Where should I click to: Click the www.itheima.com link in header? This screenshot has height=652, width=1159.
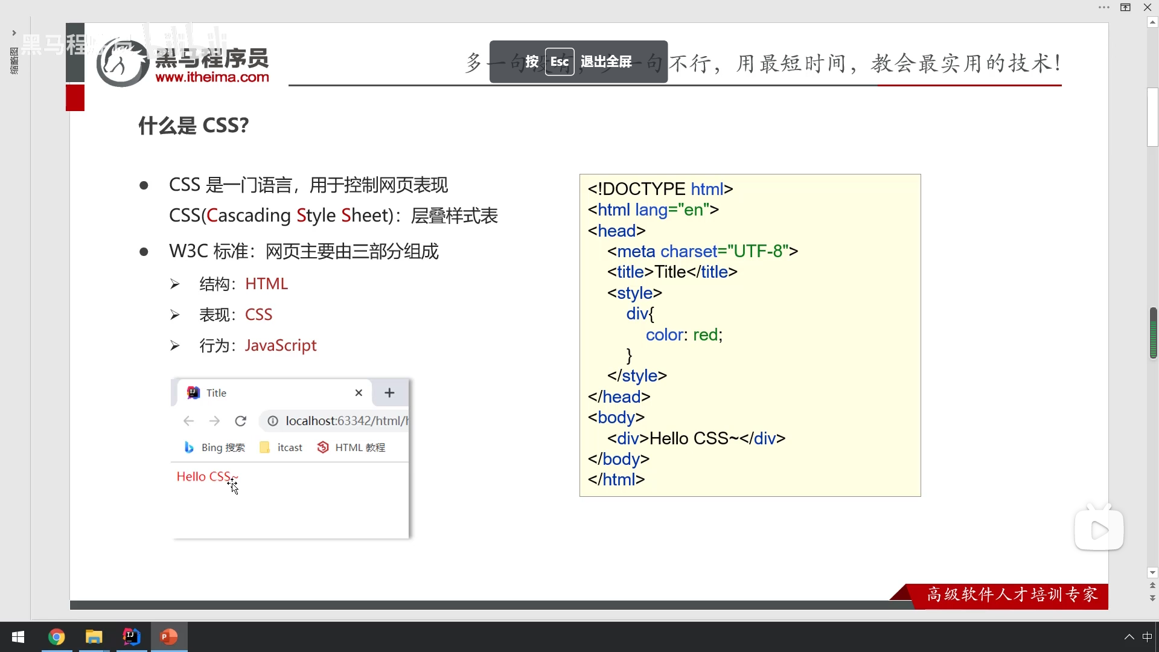click(x=212, y=77)
